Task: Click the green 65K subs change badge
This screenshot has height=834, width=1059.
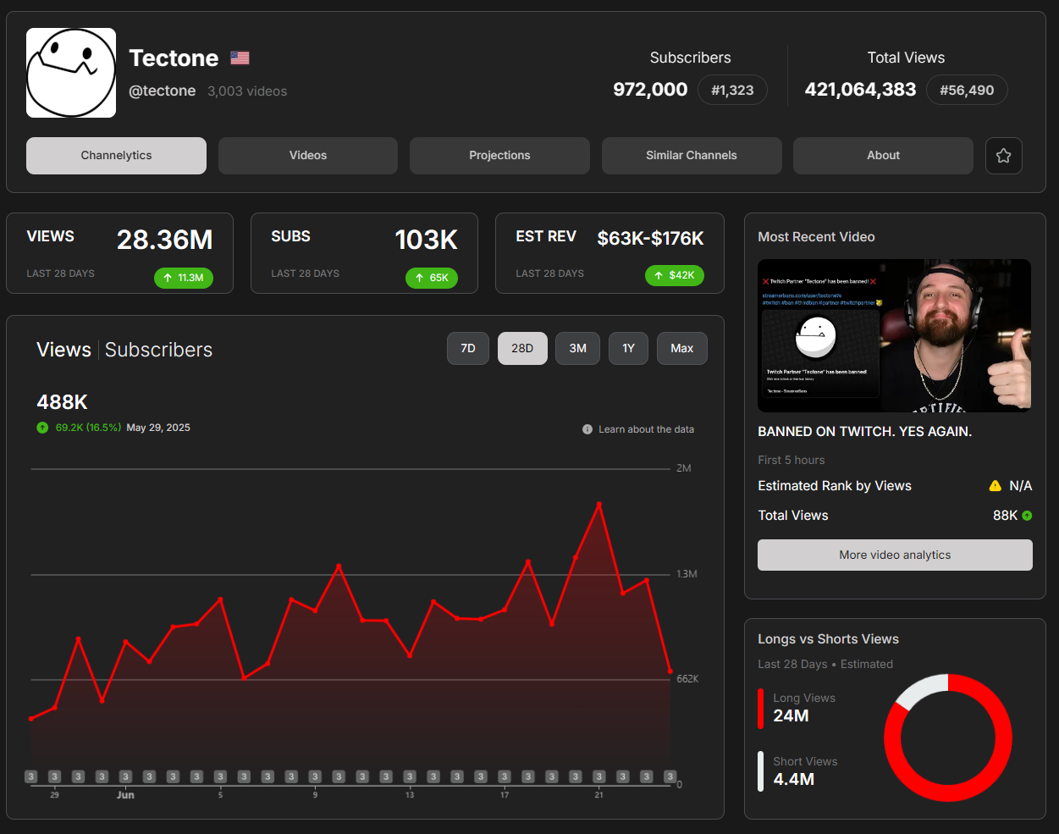Action: (432, 278)
